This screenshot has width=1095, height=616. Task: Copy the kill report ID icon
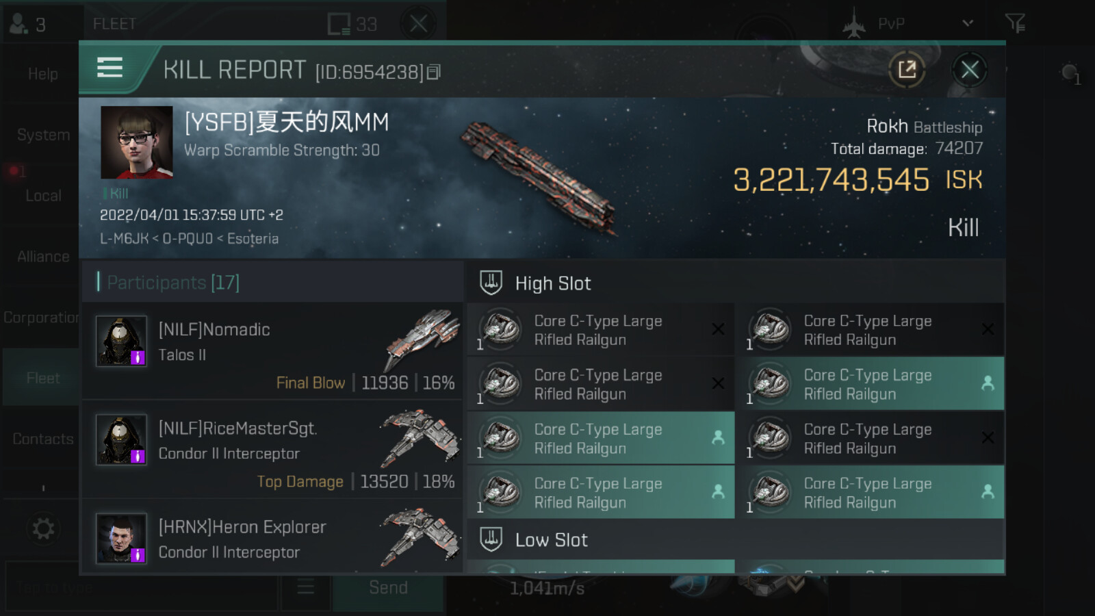(434, 72)
